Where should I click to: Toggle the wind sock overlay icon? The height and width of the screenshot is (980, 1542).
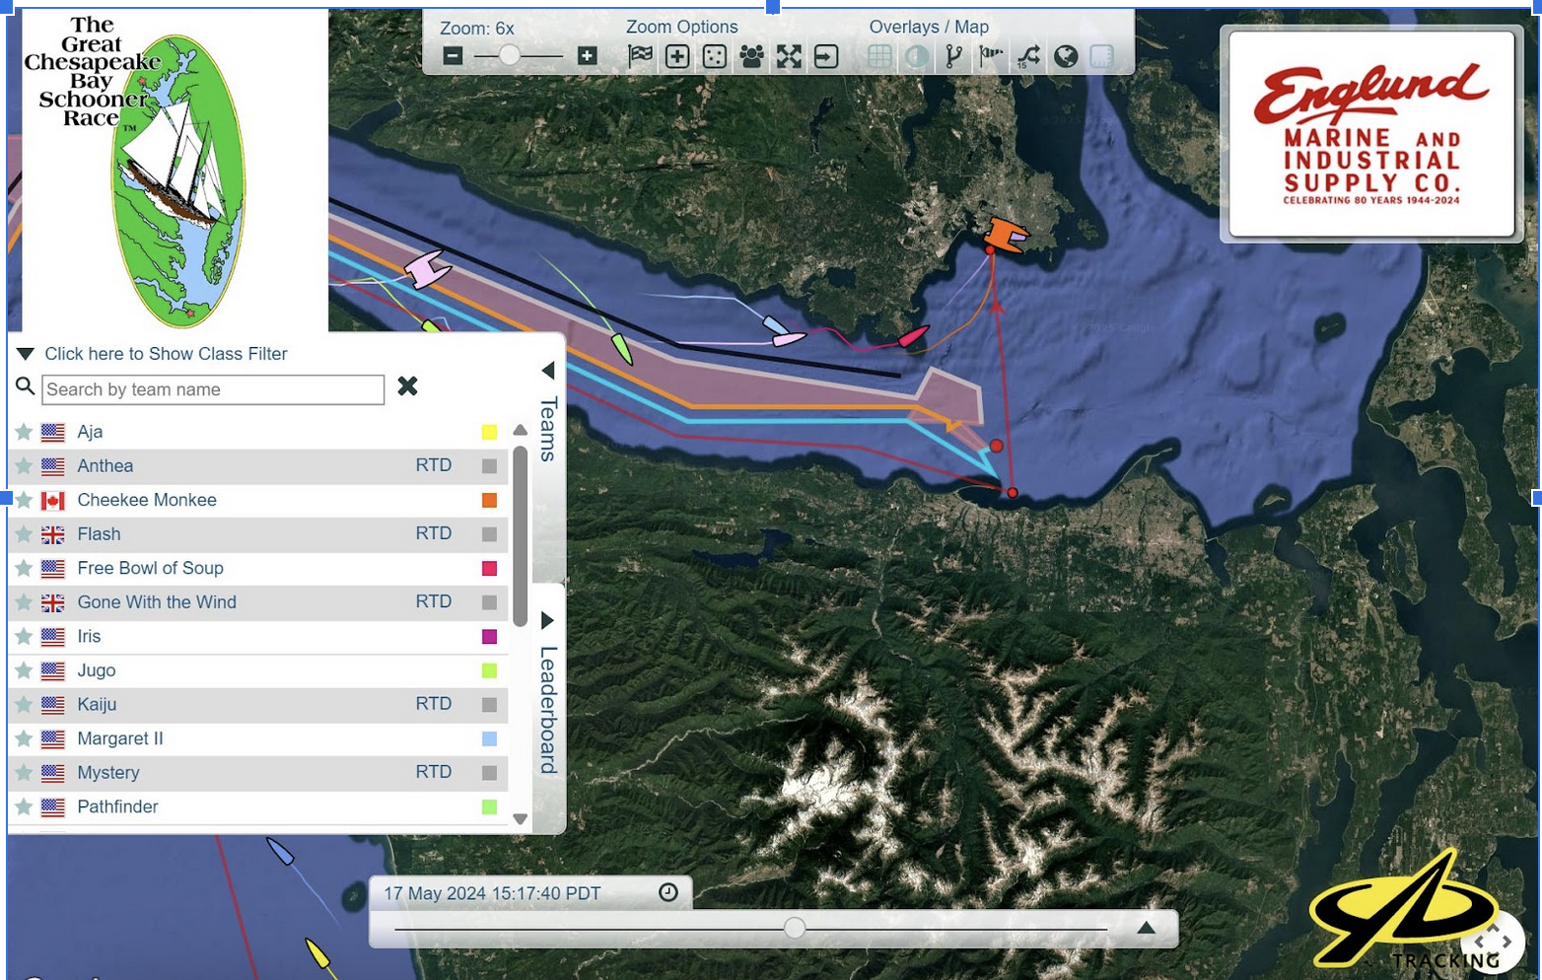pyautogui.click(x=991, y=56)
